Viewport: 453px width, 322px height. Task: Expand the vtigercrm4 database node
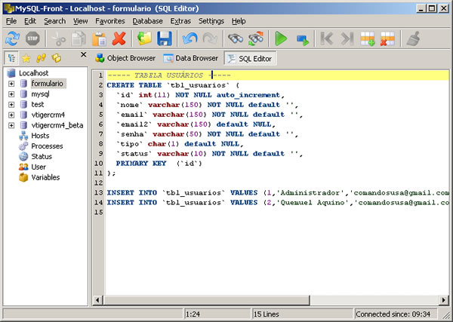click(11, 115)
